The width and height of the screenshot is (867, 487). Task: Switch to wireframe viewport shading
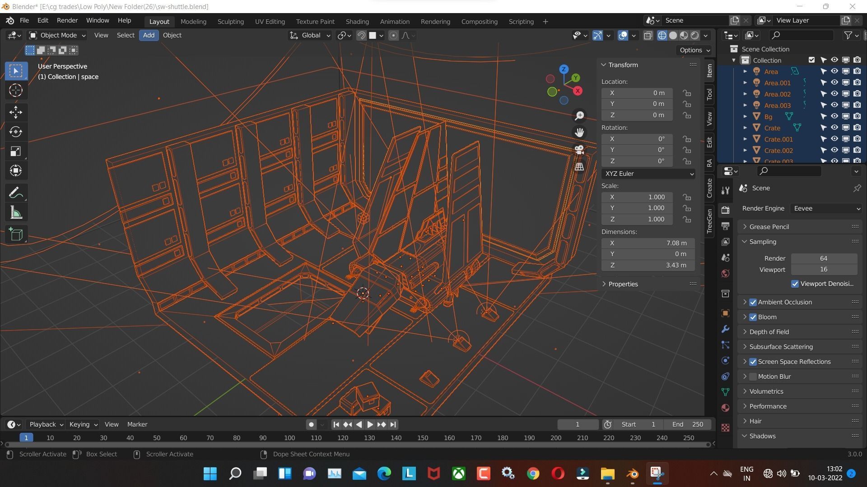[662, 36]
